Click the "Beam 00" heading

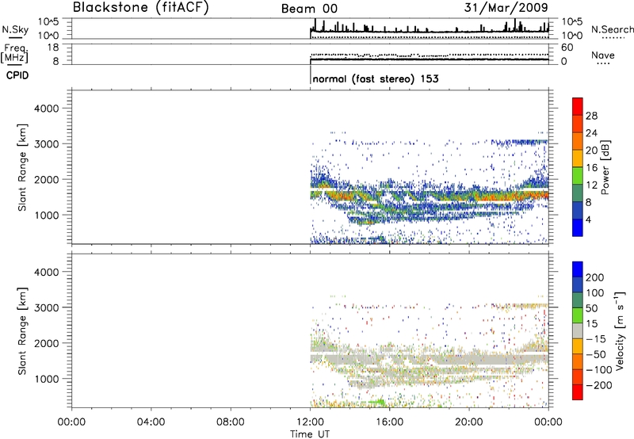coord(309,9)
